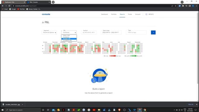Click 'Show all' downloads link

click(x=191, y=105)
